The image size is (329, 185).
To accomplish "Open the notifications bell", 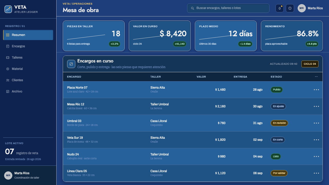I will pyautogui.click(x=280, y=8).
